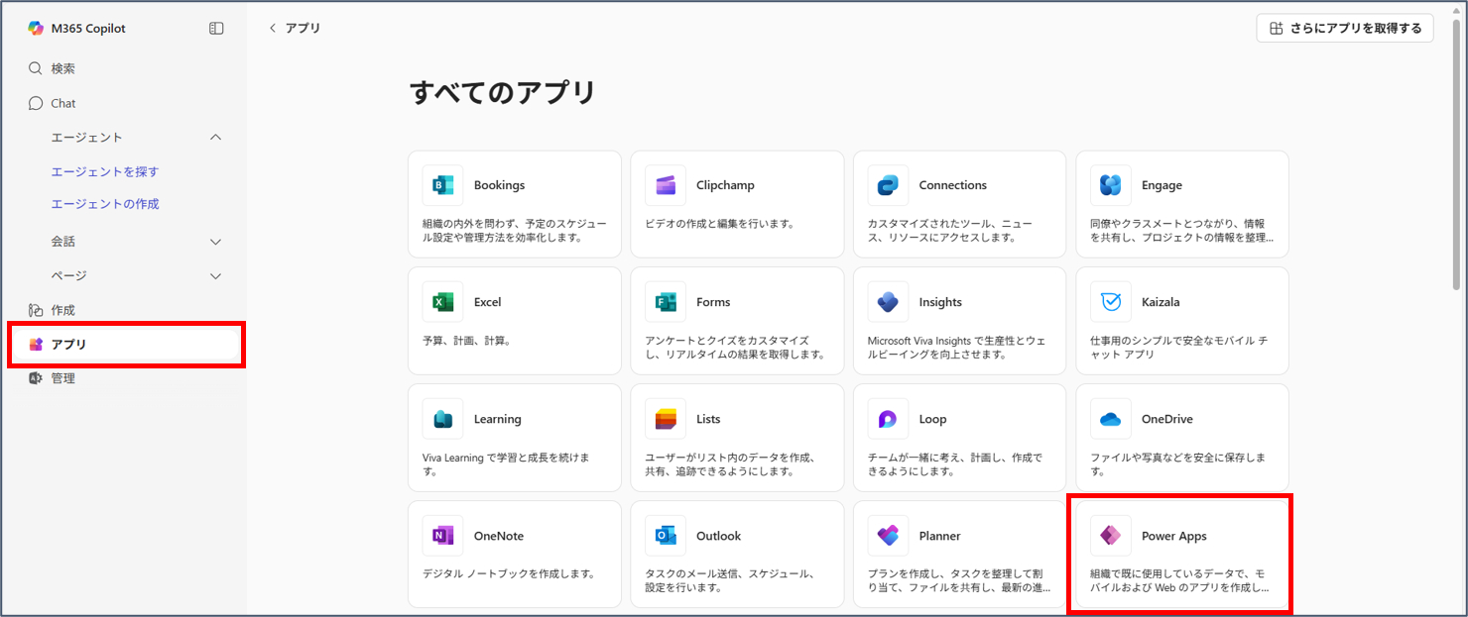Click the Loop title text

(x=933, y=419)
